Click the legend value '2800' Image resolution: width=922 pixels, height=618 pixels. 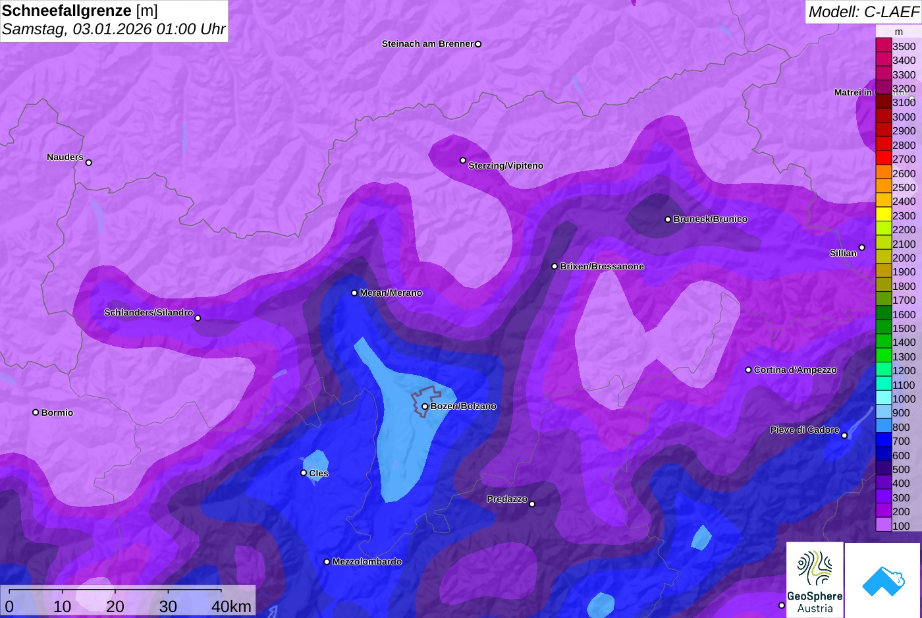pyautogui.click(x=904, y=145)
